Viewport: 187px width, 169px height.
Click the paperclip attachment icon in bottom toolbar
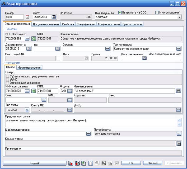point(90,163)
